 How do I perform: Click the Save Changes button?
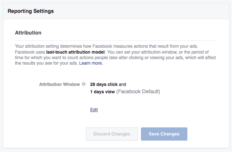[x=164, y=134]
